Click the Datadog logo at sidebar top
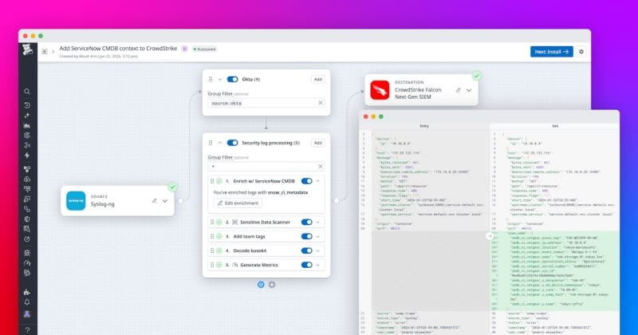This screenshot has width=638, height=335. pos(28,51)
